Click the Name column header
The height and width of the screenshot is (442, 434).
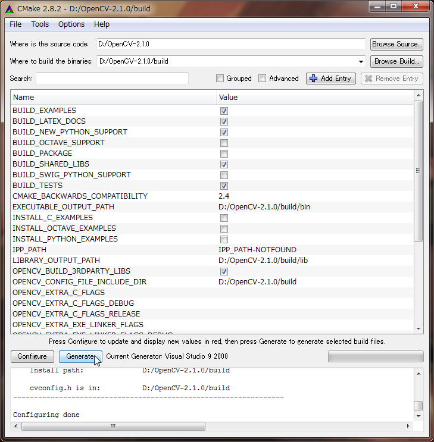click(x=114, y=98)
